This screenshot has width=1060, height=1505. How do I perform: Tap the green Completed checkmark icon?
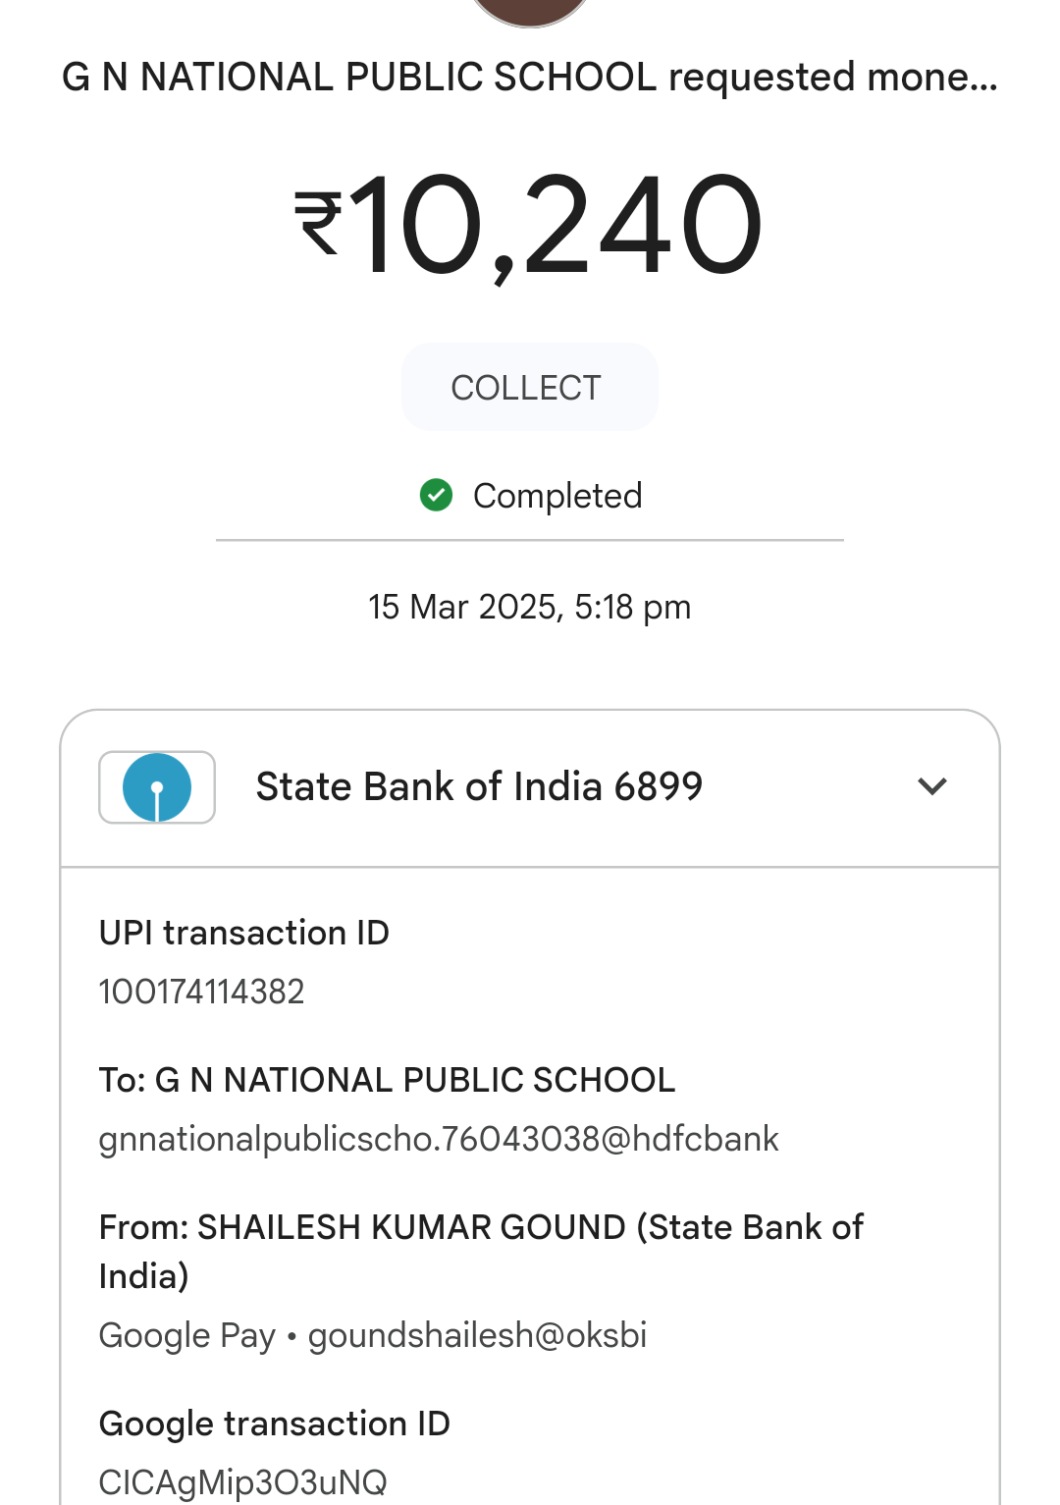click(436, 496)
